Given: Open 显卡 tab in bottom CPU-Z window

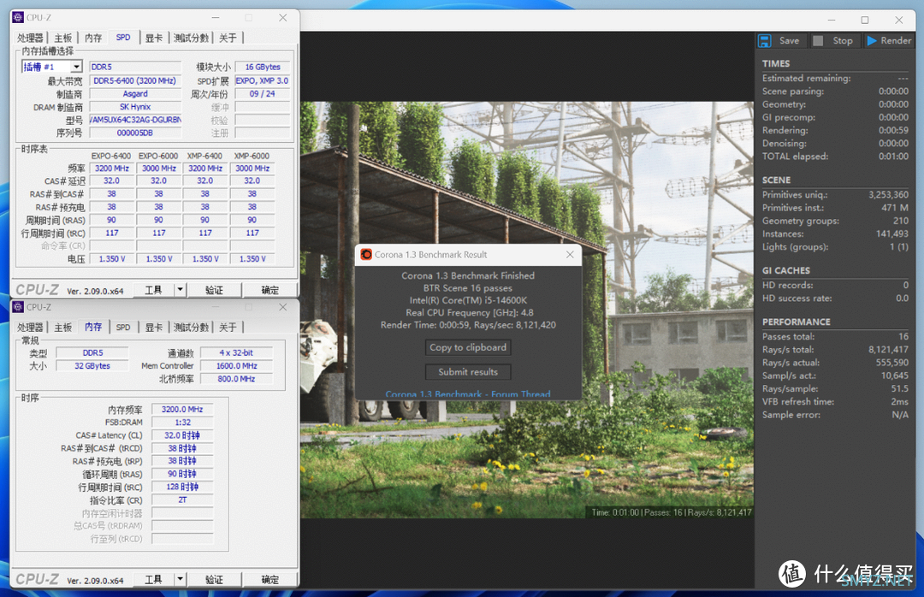Looking at the screenshot, I should point(154,327).
